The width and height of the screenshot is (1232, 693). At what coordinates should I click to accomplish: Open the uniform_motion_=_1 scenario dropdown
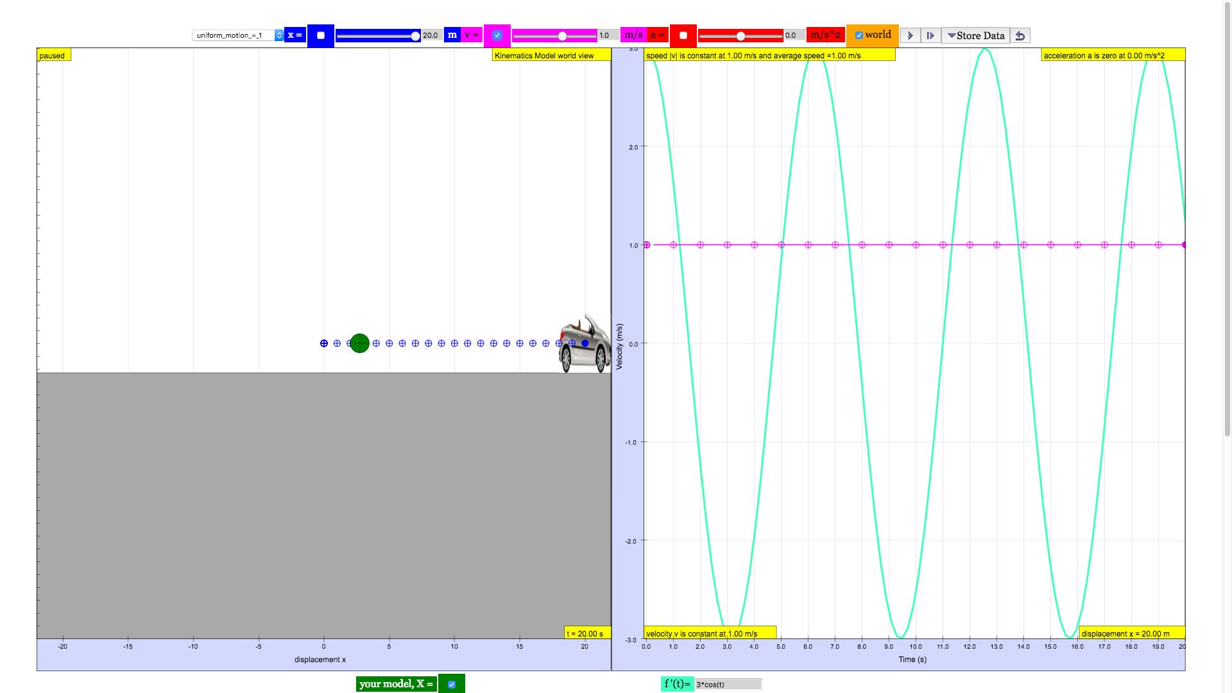237,35
